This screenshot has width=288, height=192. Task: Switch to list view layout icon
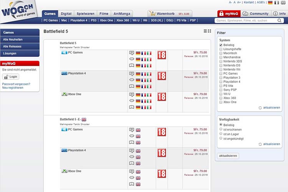coord(205,31)
